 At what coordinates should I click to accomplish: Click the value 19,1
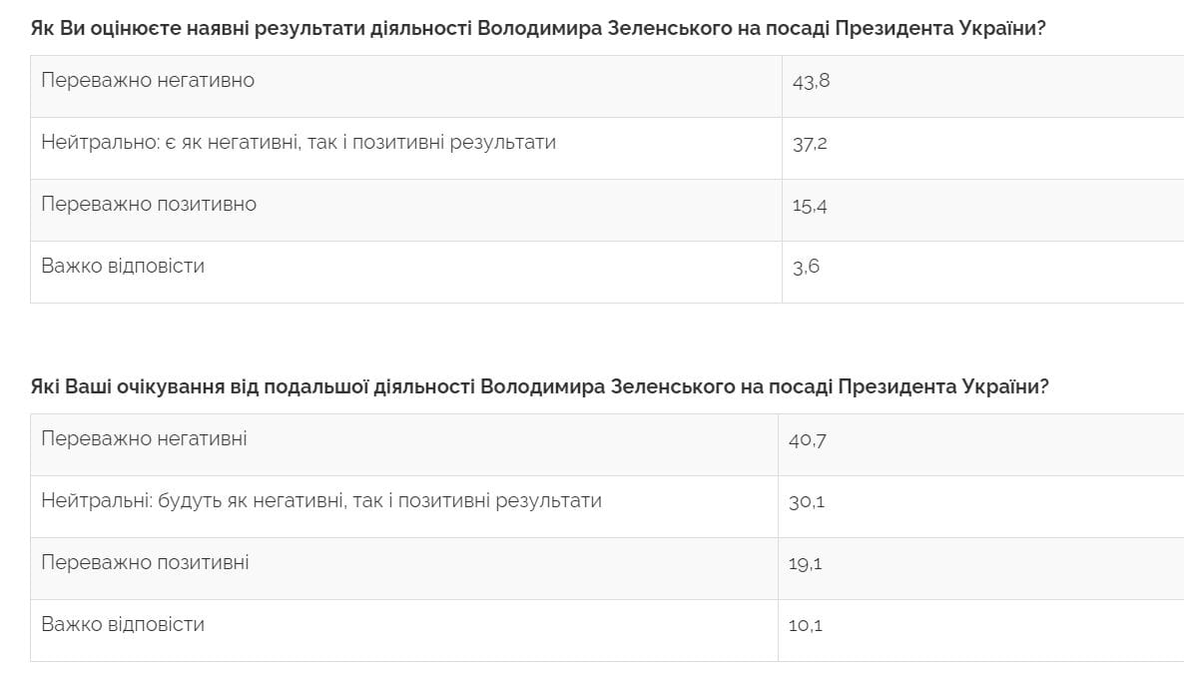[x=805, y=563]
